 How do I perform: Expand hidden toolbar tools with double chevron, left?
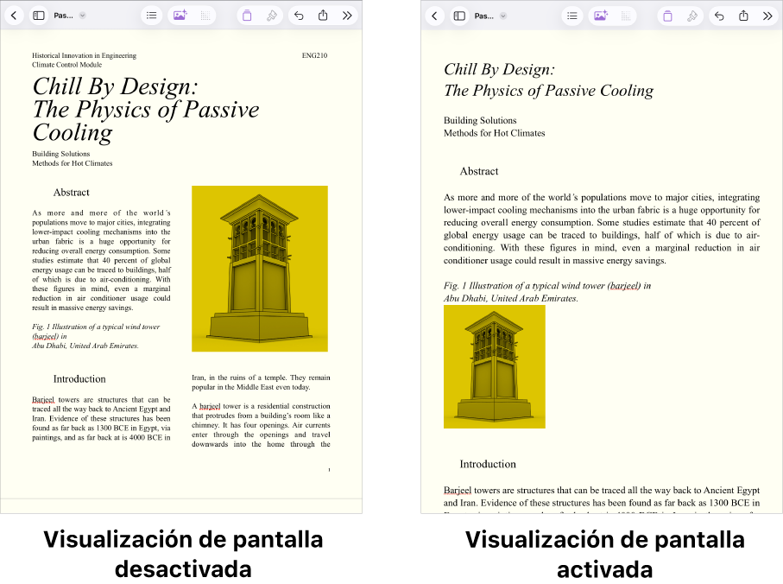coord(347,15)
